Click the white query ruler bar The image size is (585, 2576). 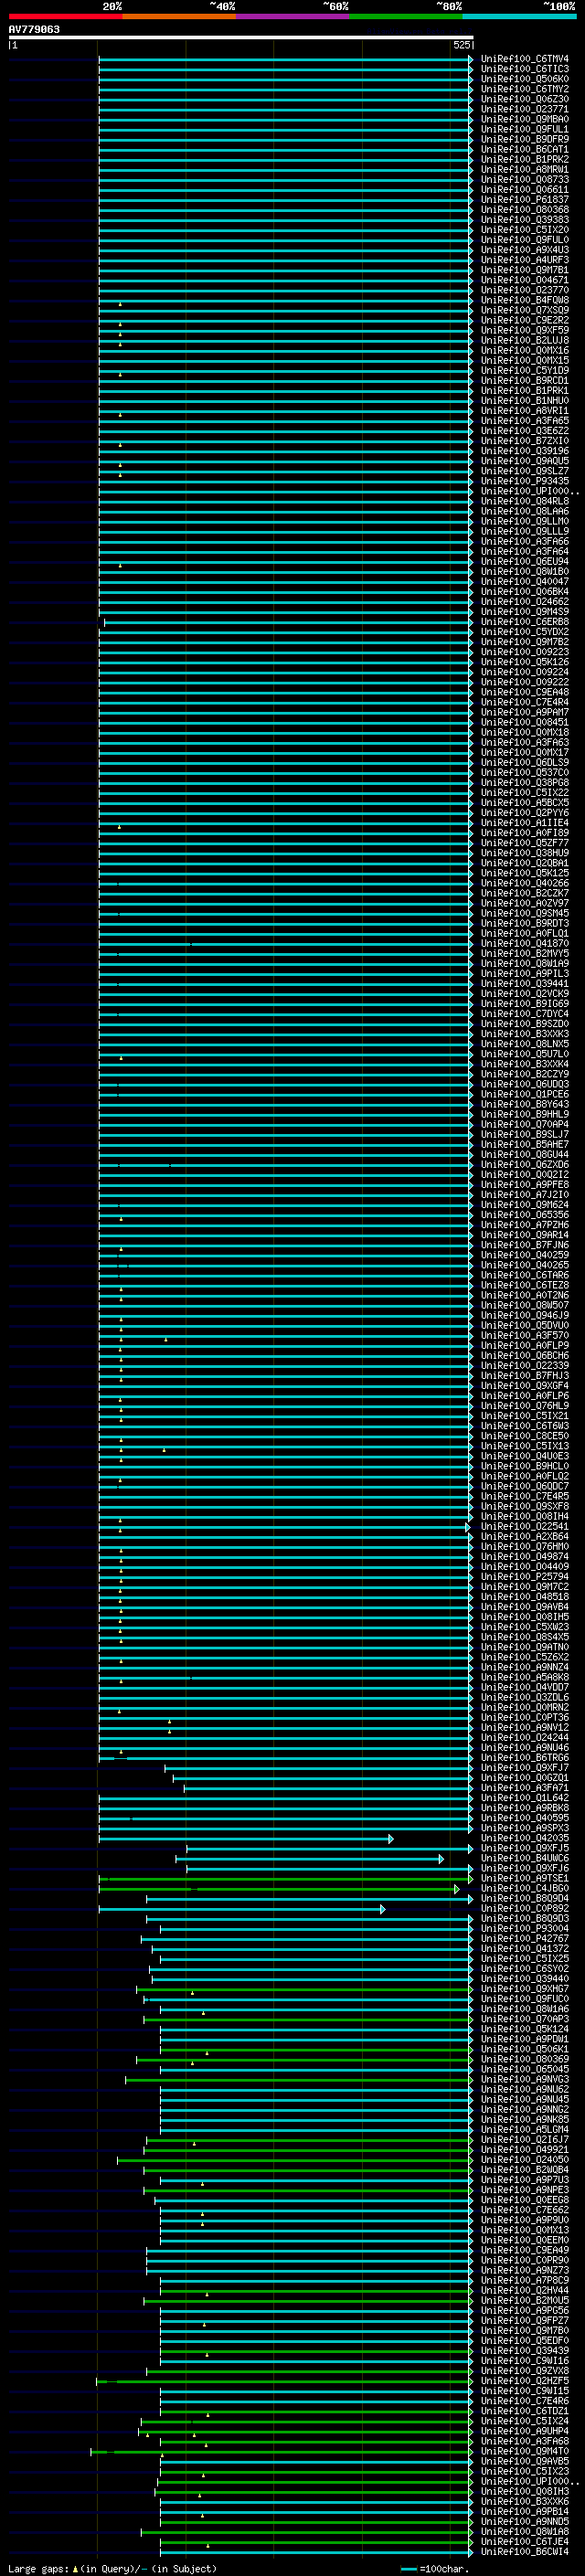[x=241, y=37]
